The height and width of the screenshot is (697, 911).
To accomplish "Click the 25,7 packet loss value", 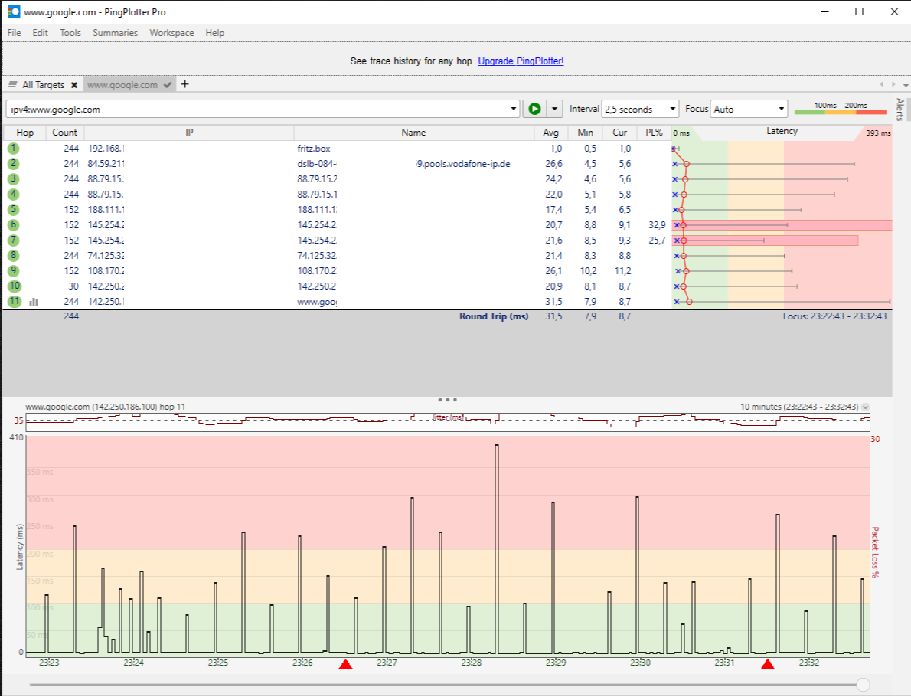I will tap(657, 240).
